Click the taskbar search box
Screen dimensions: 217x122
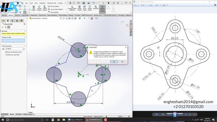tap(24, 120)
